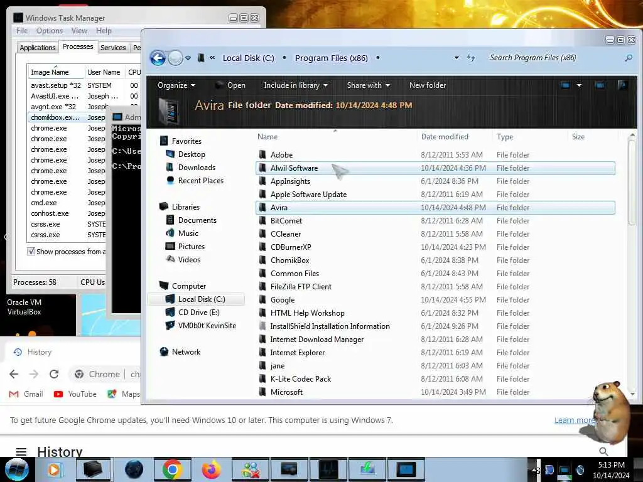
Task: Select Network in the navigation pane
Action: (x=186, y=351)
